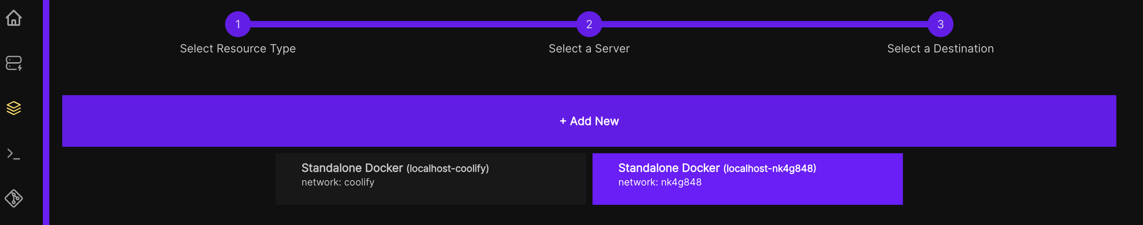Image resolution: width=1143 pixels, height=225 pixels.
Task: Open the Terminal icon in sidebar
Action: [x=14, y=154]
